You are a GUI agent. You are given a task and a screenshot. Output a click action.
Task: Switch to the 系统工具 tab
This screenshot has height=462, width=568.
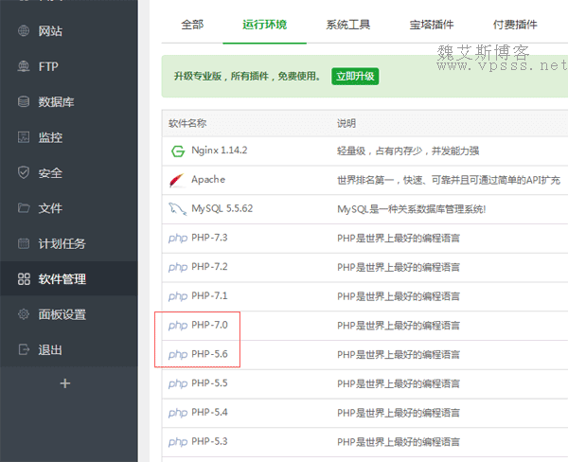tap(348, 25)
